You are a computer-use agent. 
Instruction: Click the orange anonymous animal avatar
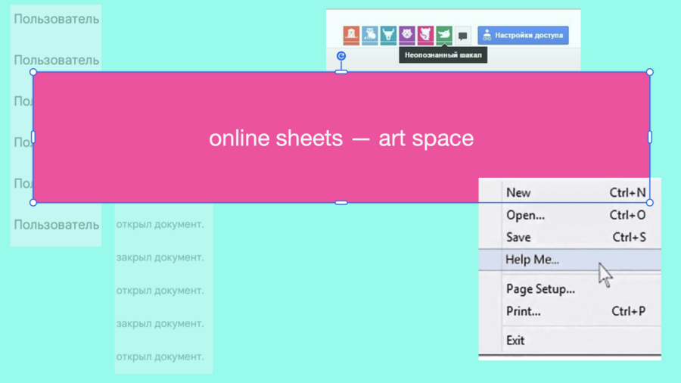(x=351, y=35)
